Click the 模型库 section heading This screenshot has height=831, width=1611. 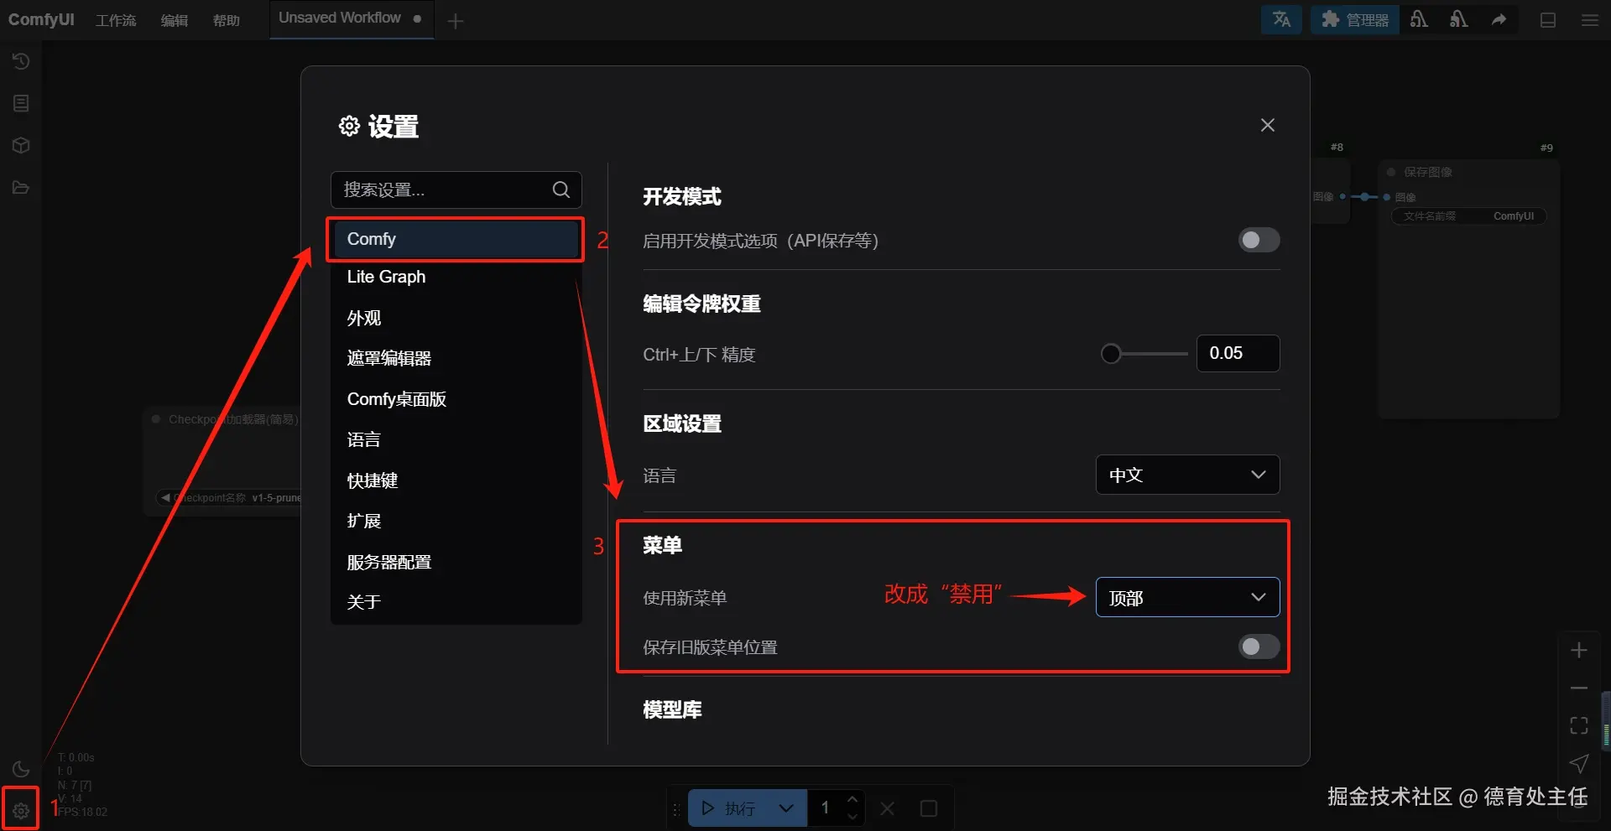(x=672, y=709)
